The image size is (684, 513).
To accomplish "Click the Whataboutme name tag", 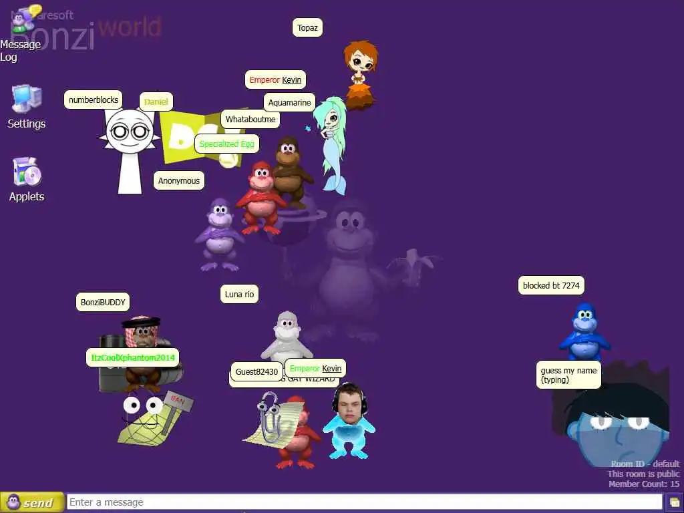I will tap(250, 119).
